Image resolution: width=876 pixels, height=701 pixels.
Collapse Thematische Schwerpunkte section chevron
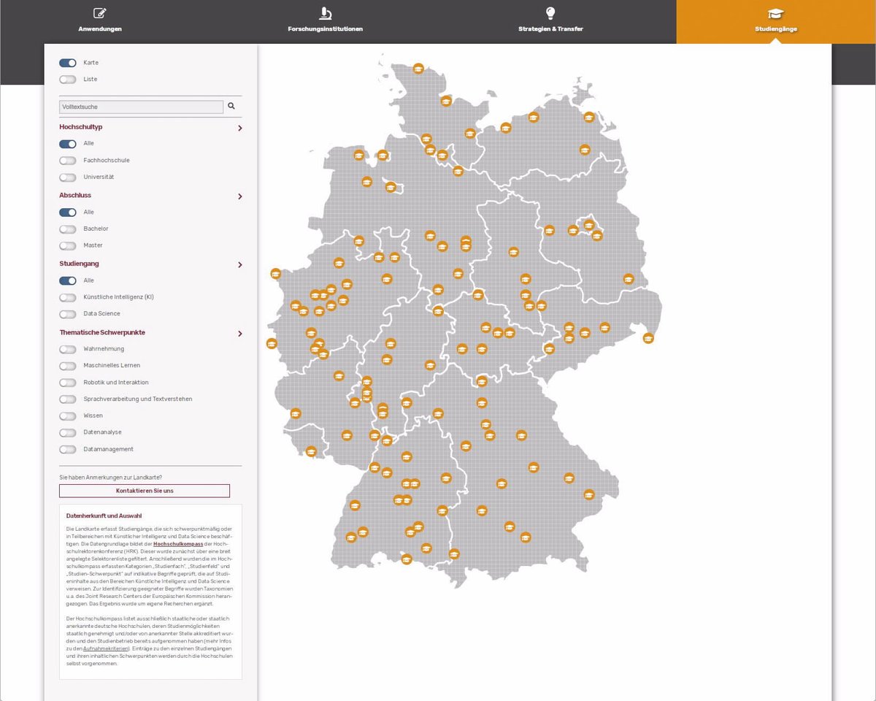(x=240, y=334)
